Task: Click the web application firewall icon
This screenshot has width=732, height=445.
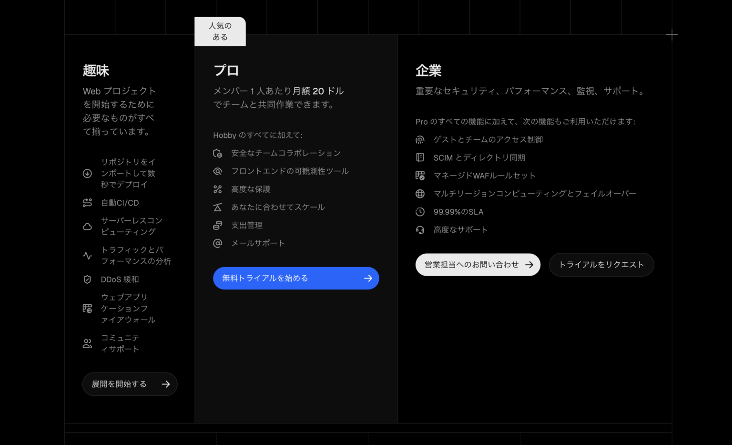Action: (x=87, y=309)
